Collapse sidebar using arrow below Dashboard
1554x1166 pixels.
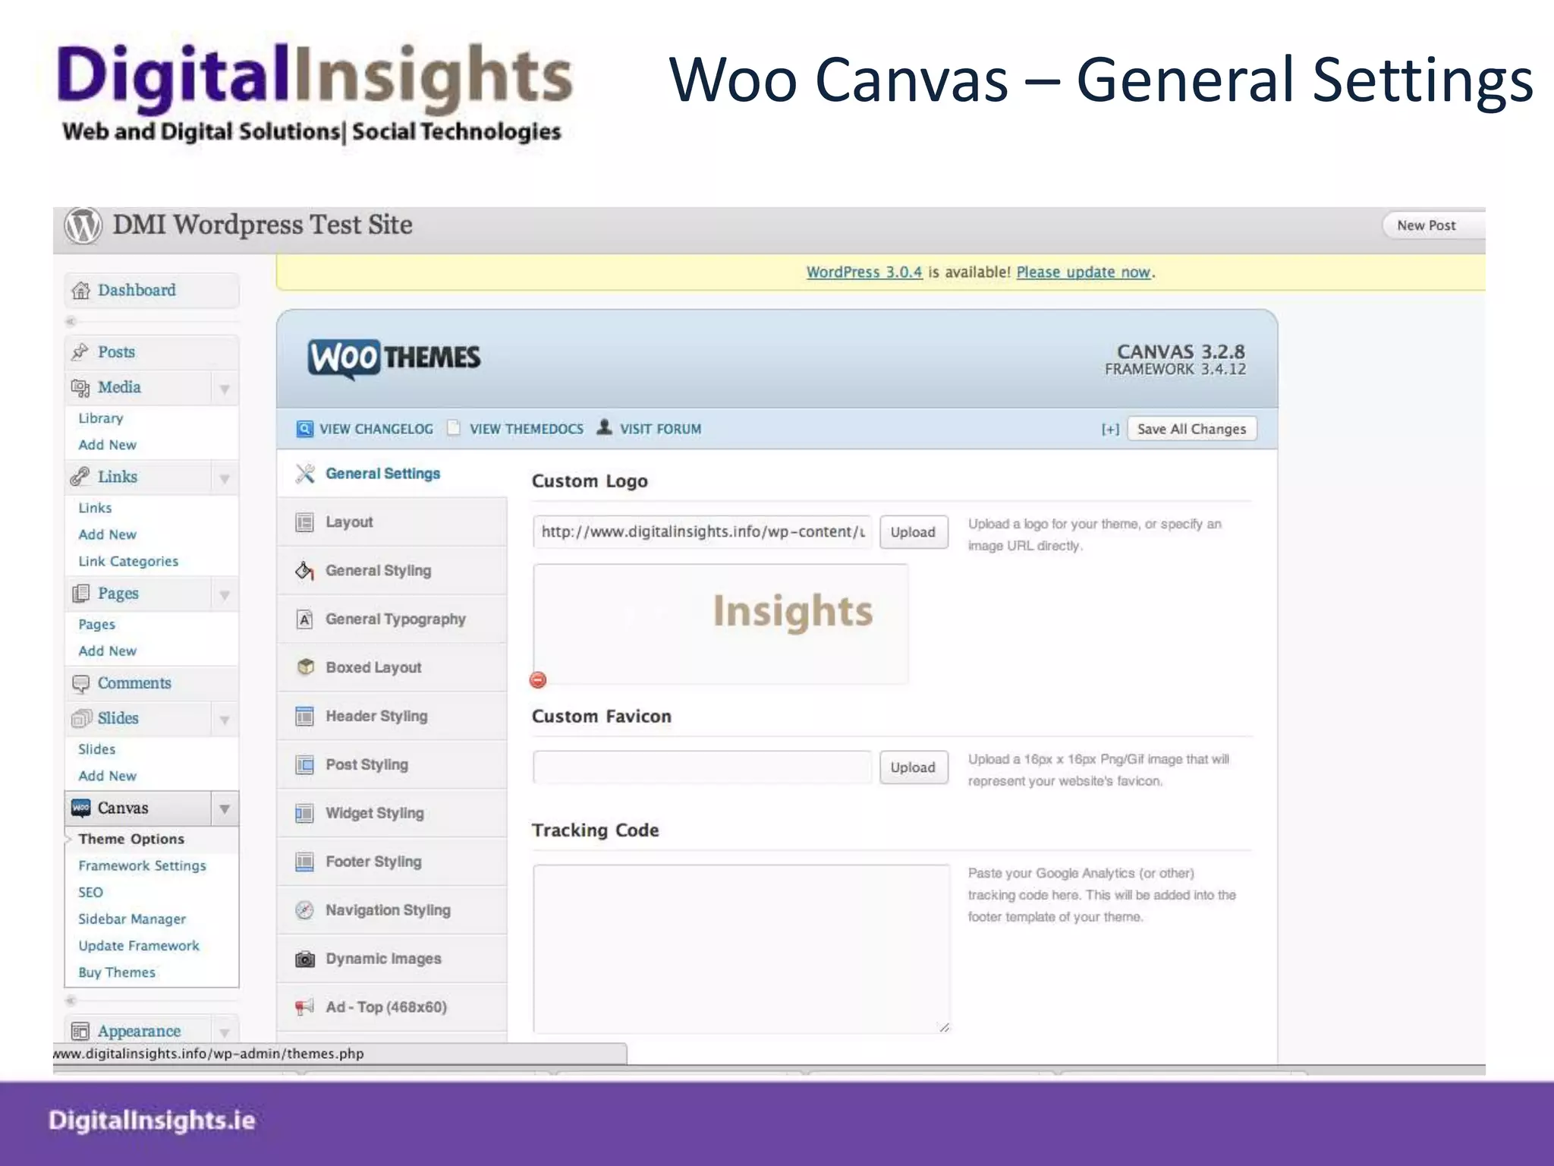click(x=71, y=321)
